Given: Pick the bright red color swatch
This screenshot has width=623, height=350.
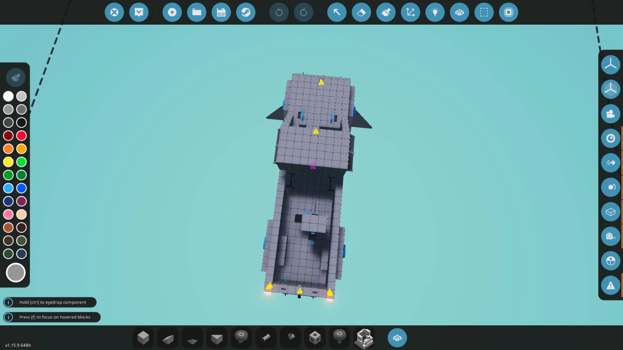Looking at the screenshot, I should (21, 135).
